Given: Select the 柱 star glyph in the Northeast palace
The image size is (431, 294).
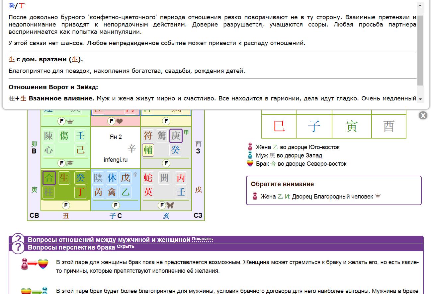Looking at the screenshot, I should tap(49, 192).
